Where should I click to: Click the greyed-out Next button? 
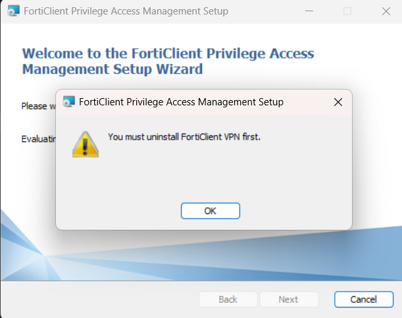[x=288, y=300]
